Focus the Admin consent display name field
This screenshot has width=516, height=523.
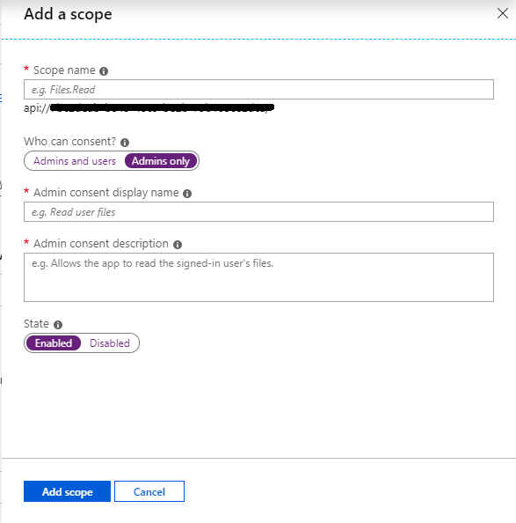tap(258, 212)
